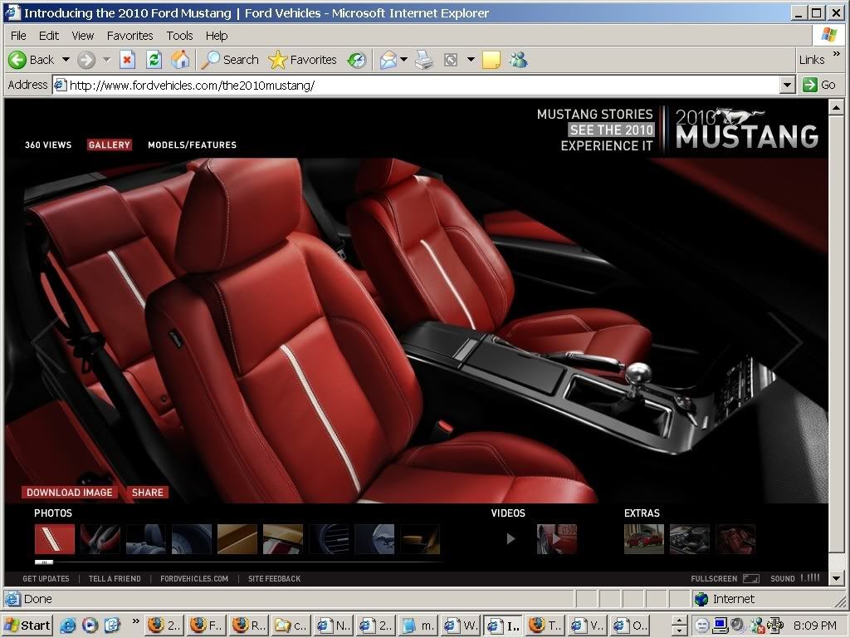Click the page scrollbar up arrow
Screen dimensions: 850x638
click(x=835, y=107)
